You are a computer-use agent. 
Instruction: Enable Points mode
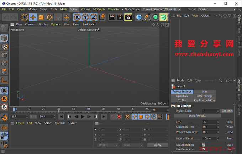(4, 55)
